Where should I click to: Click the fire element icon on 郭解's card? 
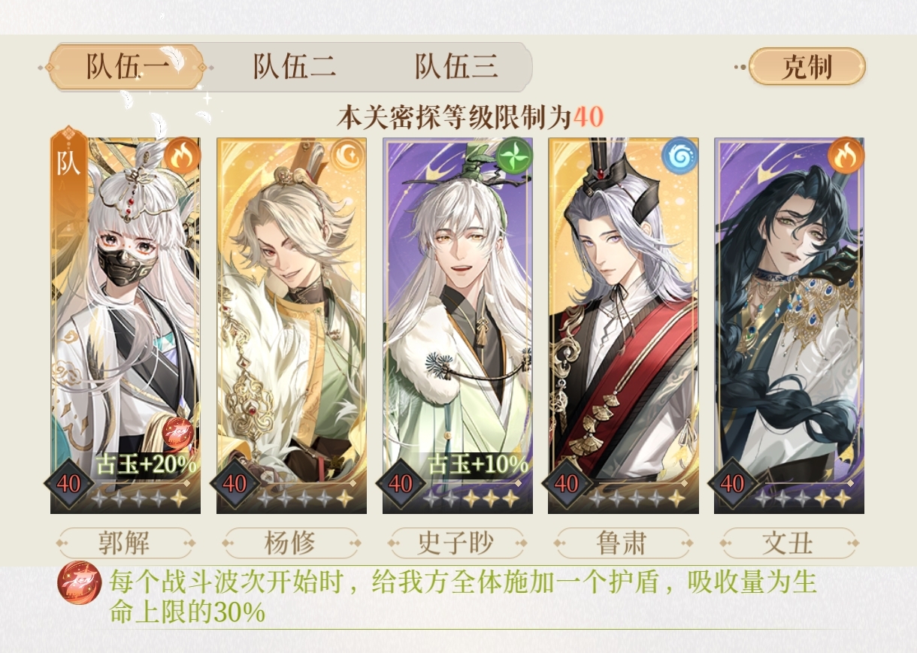182,156
